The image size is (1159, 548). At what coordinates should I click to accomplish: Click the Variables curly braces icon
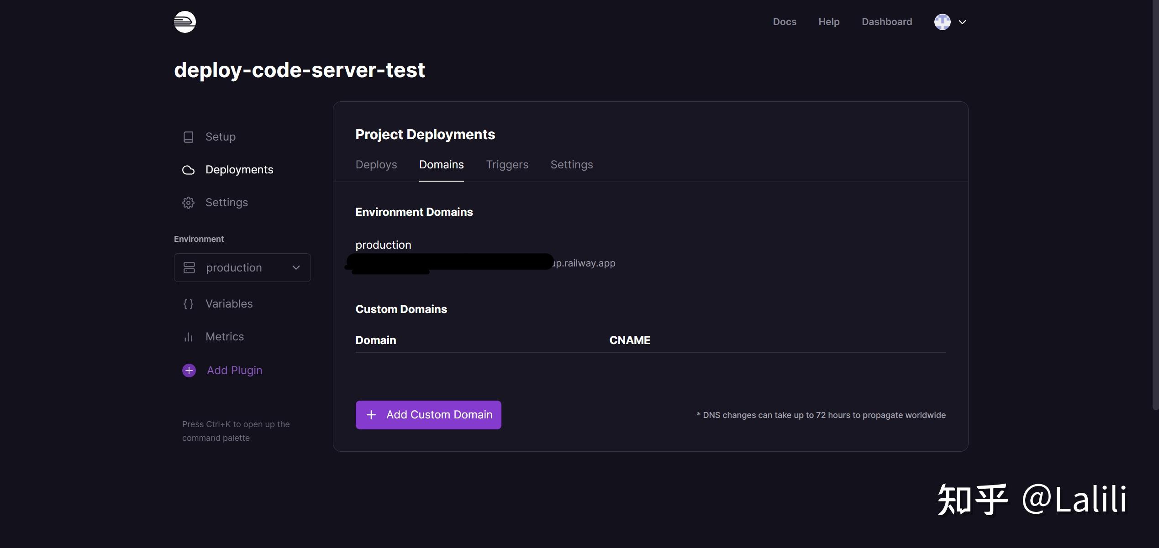click(188, 304)
